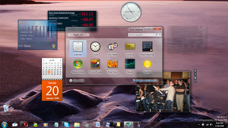The height and width of the screenshot is (128, 228).
Task: Open the Action Center tray icon
Action: pos(203,125)
